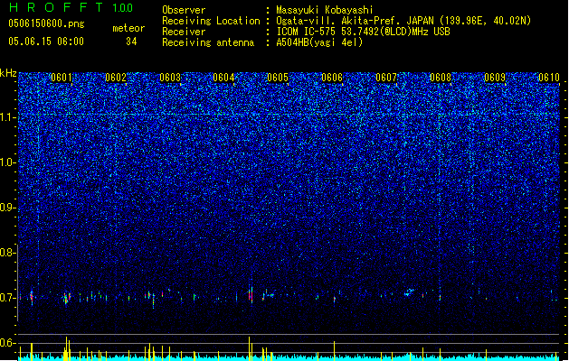This screenshot has width=569, height=361.
Task: Click the date stamp 05.06.15 06:00
Action: pos(46,42)
